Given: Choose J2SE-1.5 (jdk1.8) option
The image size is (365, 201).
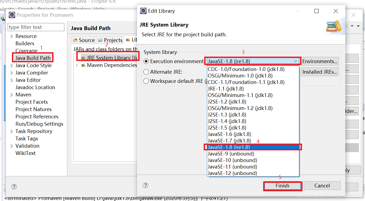Looking at the screenshot, I should (253, 128).
